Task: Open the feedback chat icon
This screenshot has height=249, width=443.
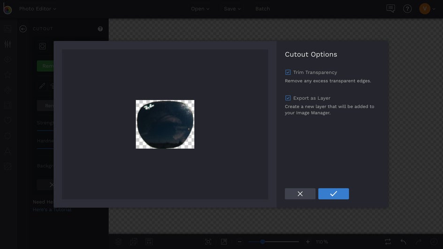Action: (x=390, y=9)
